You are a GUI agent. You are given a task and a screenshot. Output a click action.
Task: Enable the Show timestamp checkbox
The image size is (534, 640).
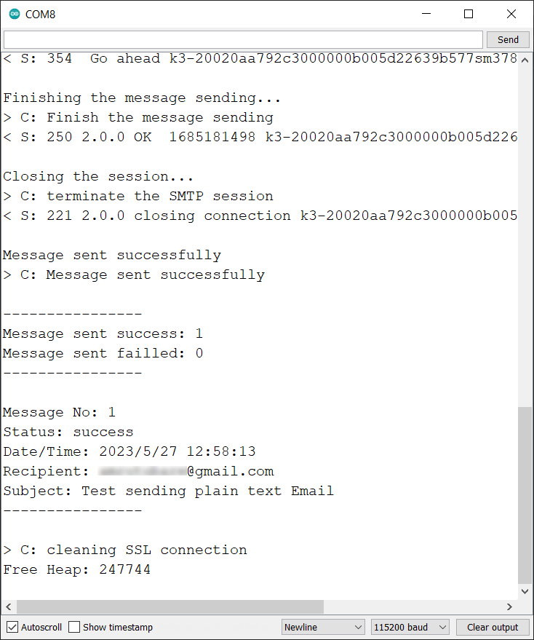pyautogui.click(x=74, y=627)
